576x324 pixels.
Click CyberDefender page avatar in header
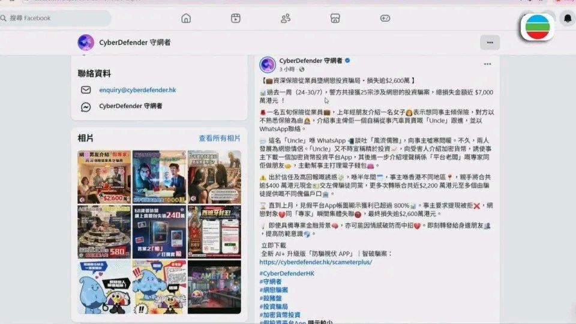(86, 42)
